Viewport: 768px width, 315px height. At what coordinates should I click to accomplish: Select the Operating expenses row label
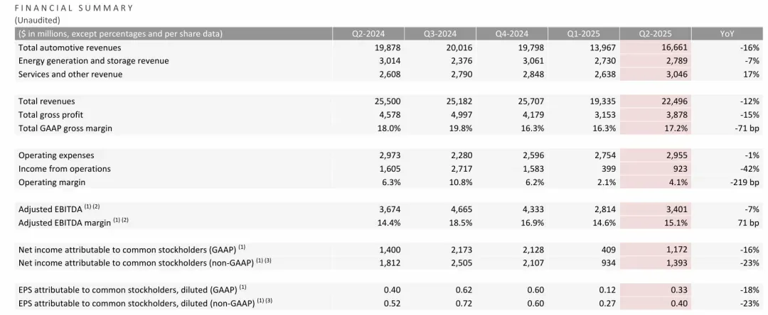click(56, 155)
